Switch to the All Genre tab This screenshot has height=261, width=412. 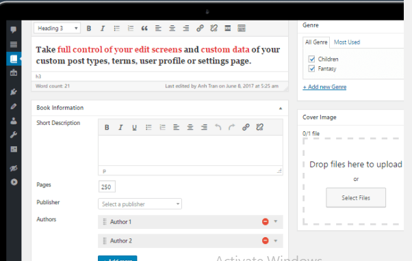pyautogui.click(x=316, y=42)
